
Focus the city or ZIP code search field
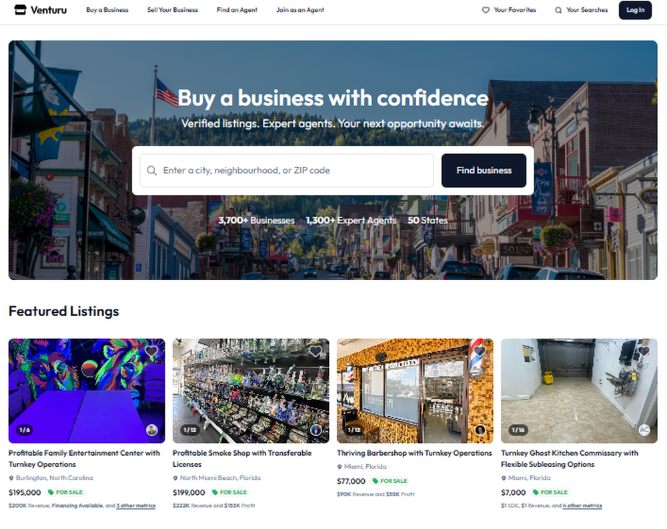click(x=287, y=170)
